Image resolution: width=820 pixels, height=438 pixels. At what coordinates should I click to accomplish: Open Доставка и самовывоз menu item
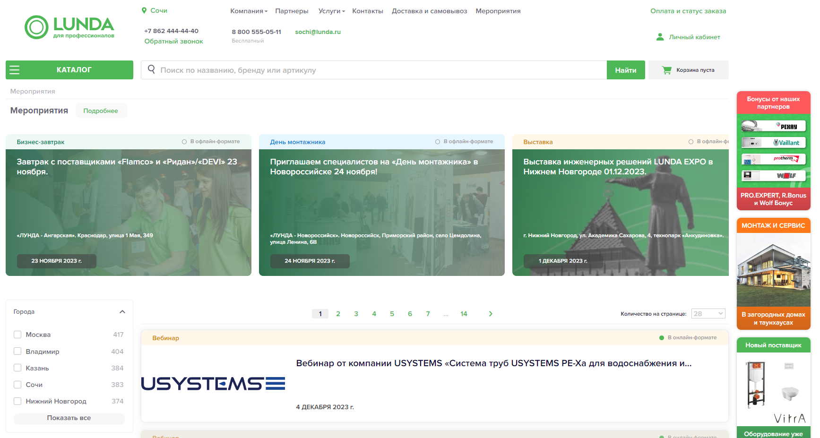(429, 11)
